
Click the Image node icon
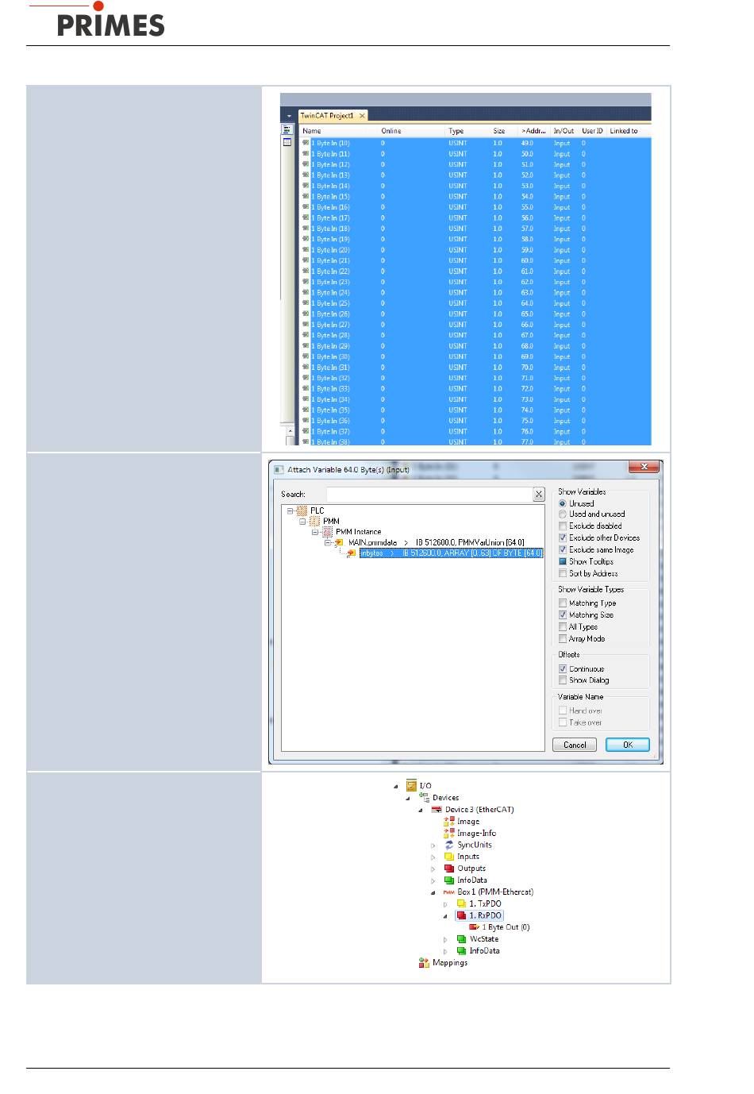click(x=449, y=822)
